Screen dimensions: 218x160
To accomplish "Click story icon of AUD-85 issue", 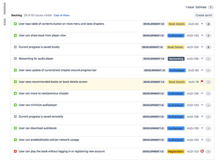I will 15,70.
